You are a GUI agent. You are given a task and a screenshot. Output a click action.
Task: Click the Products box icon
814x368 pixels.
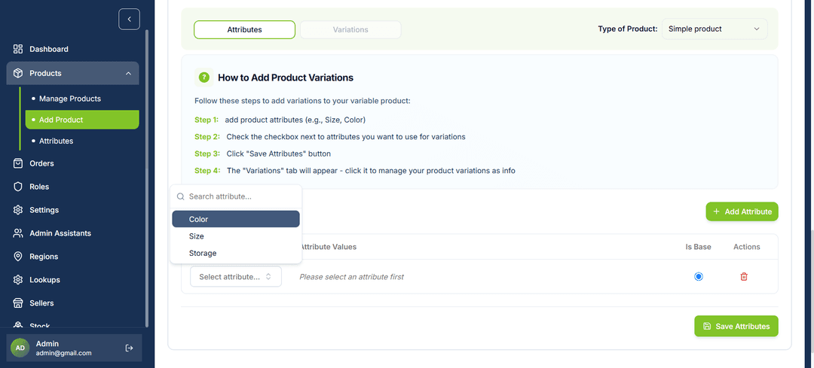[18, 73]
